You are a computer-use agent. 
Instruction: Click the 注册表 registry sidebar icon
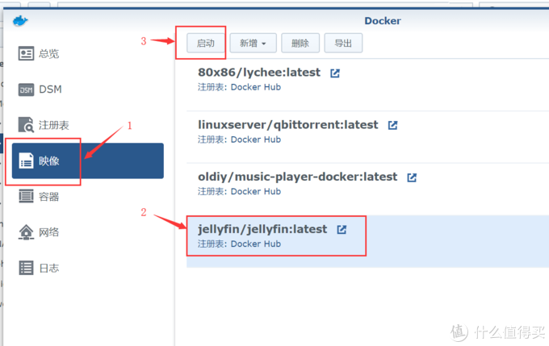pyautogui.click(x=27, y=125)
